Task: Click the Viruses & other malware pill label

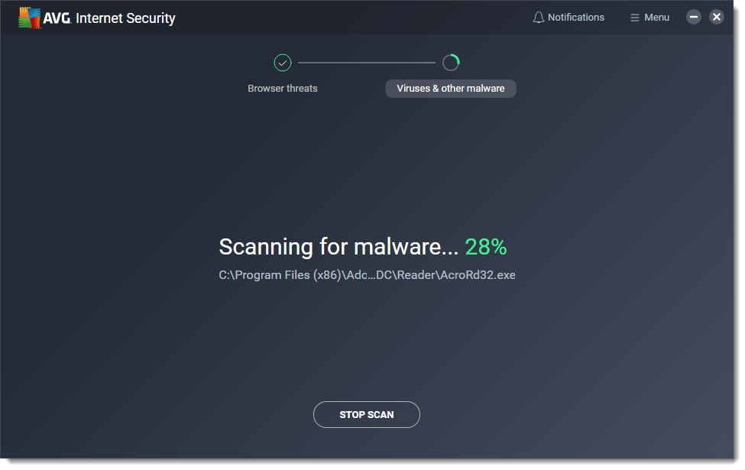Action: coord(451,89)
